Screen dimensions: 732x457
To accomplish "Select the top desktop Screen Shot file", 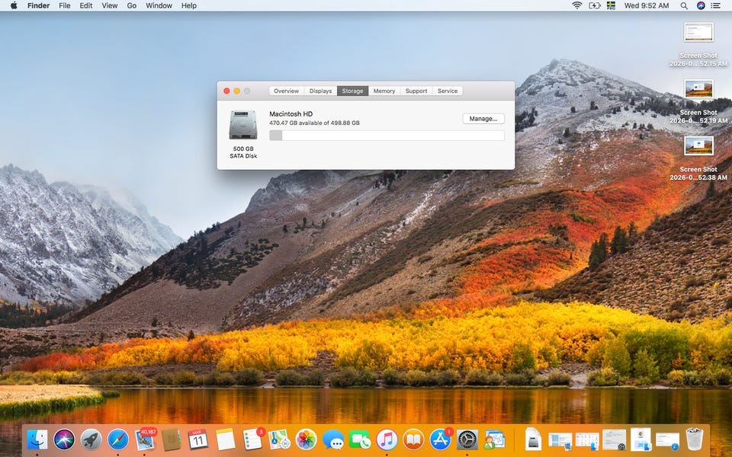I will 698,33.
